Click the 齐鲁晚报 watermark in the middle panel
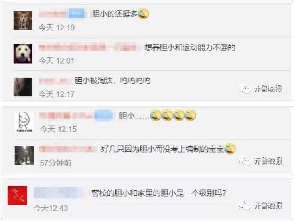Image resolution: width=294 pixels, height=221 pixels. coord(260,161)
